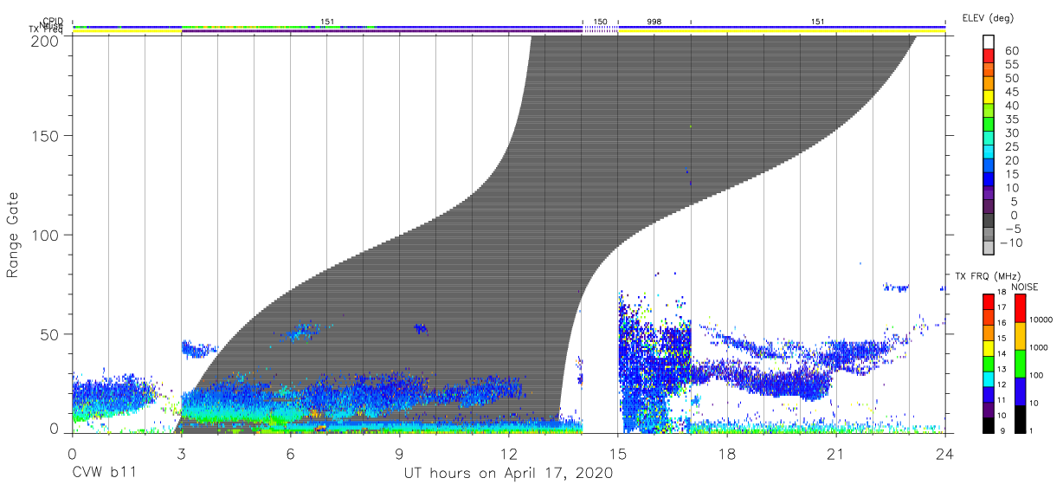
Task: Click the '60' label on the ELEV colorbar
Action: (1010, 51)
